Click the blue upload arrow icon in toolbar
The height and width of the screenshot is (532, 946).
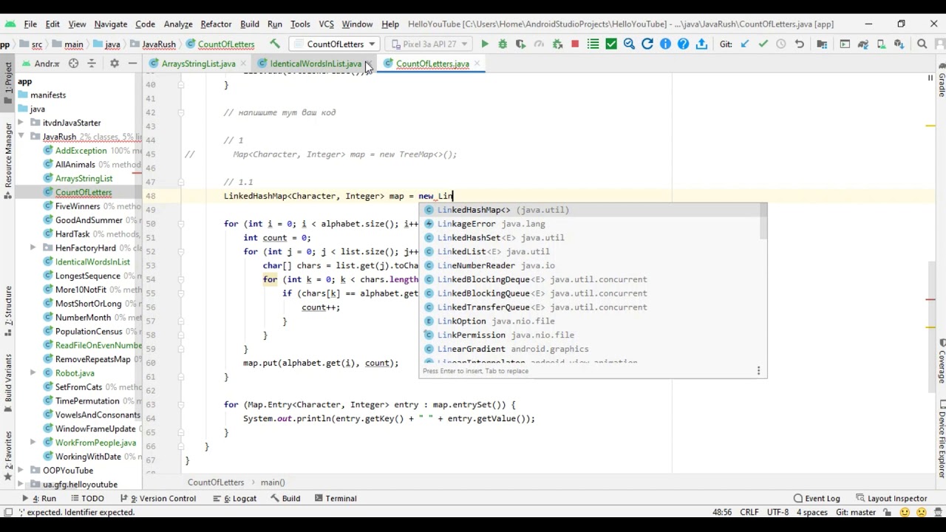[701, 44]
